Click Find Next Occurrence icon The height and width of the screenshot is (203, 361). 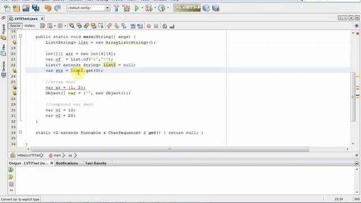click(86, 26)
